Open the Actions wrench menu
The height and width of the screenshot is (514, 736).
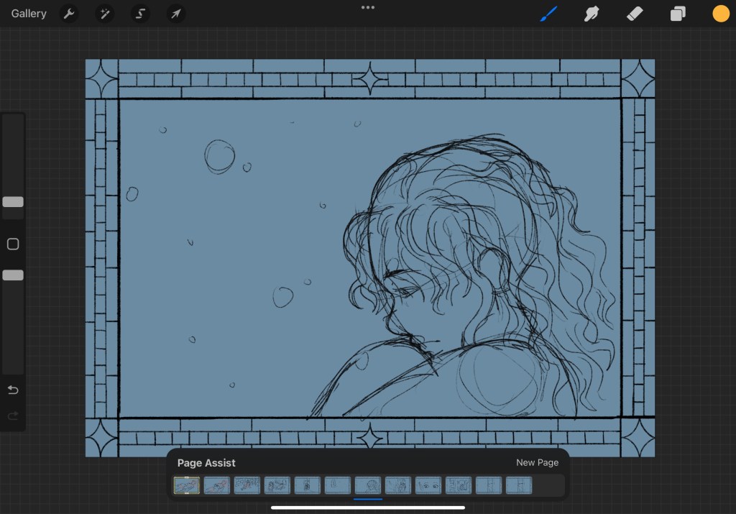click(69, 14)
